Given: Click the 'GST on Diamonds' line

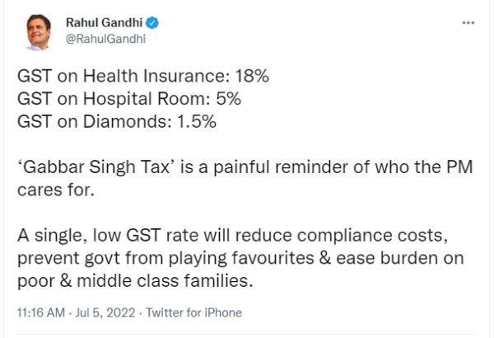Looking at the screenshot, I should tap(117, 121).
